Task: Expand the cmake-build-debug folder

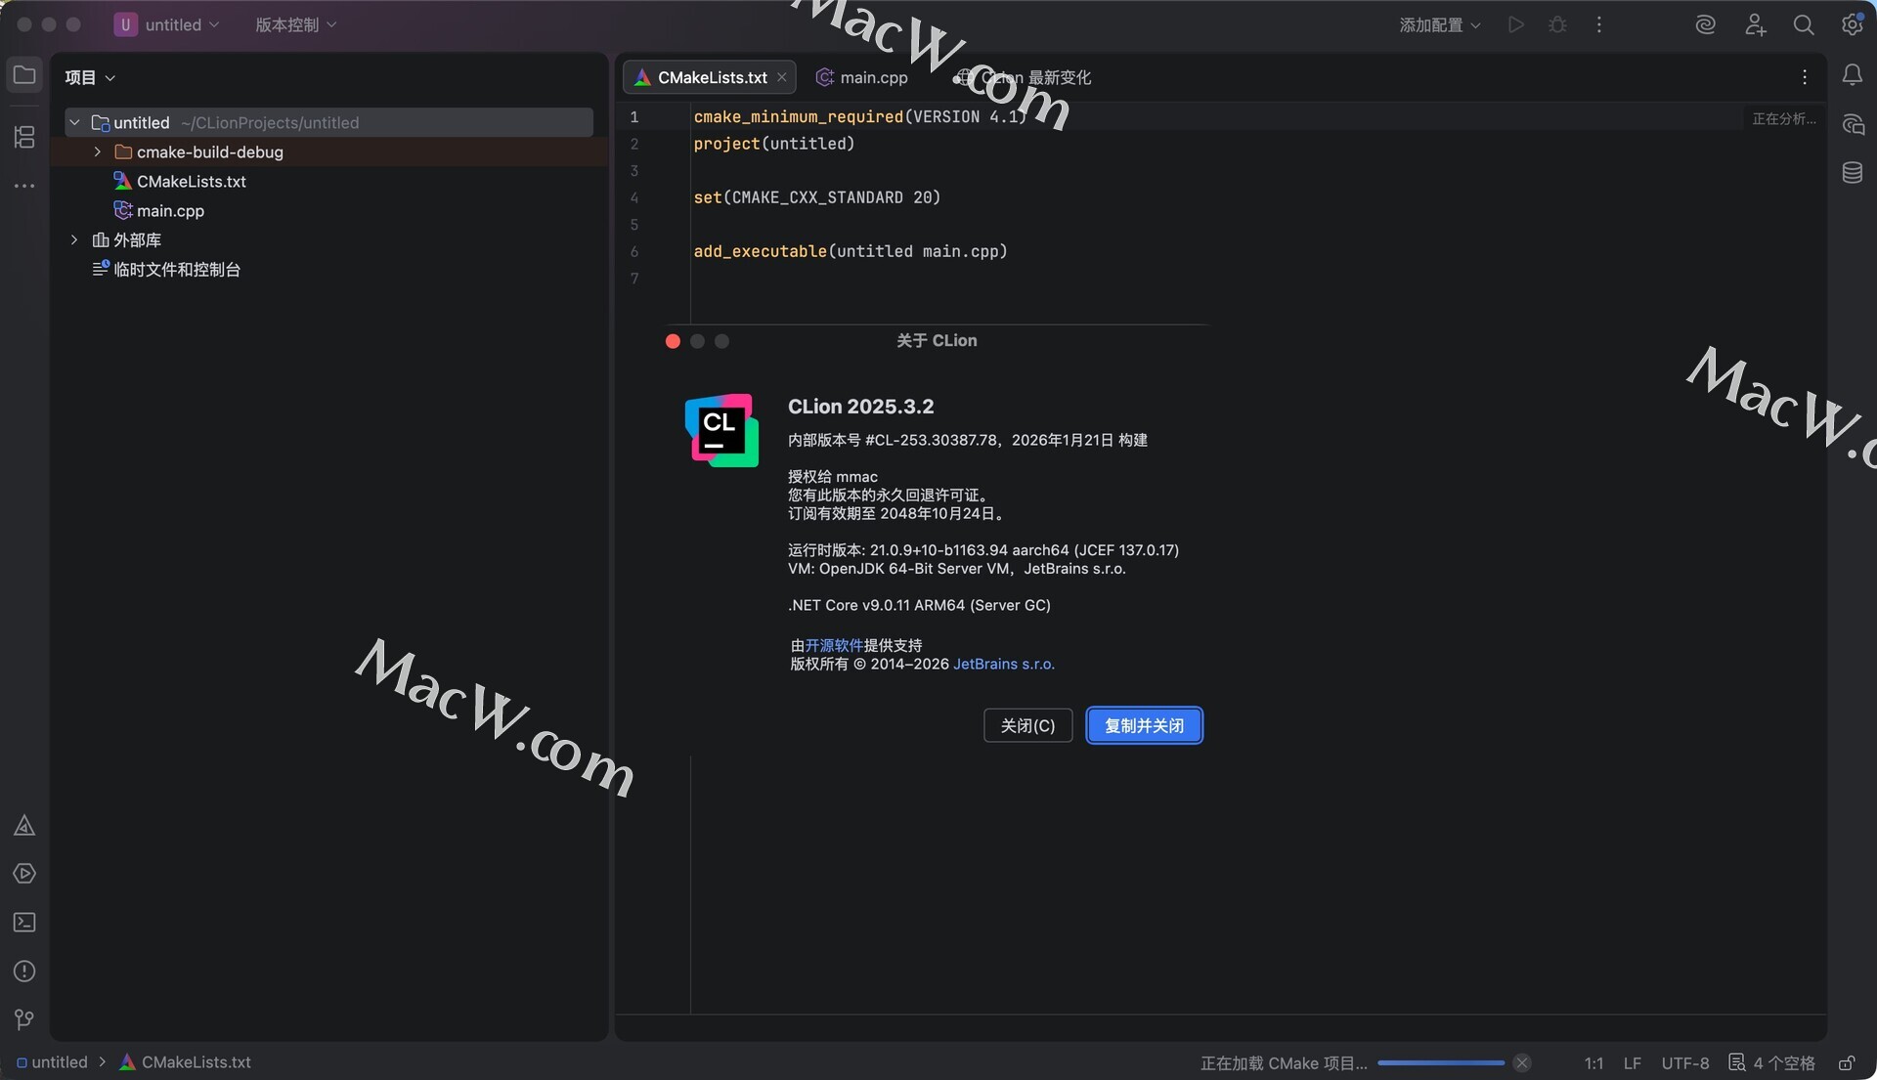Action: point(98,151)
